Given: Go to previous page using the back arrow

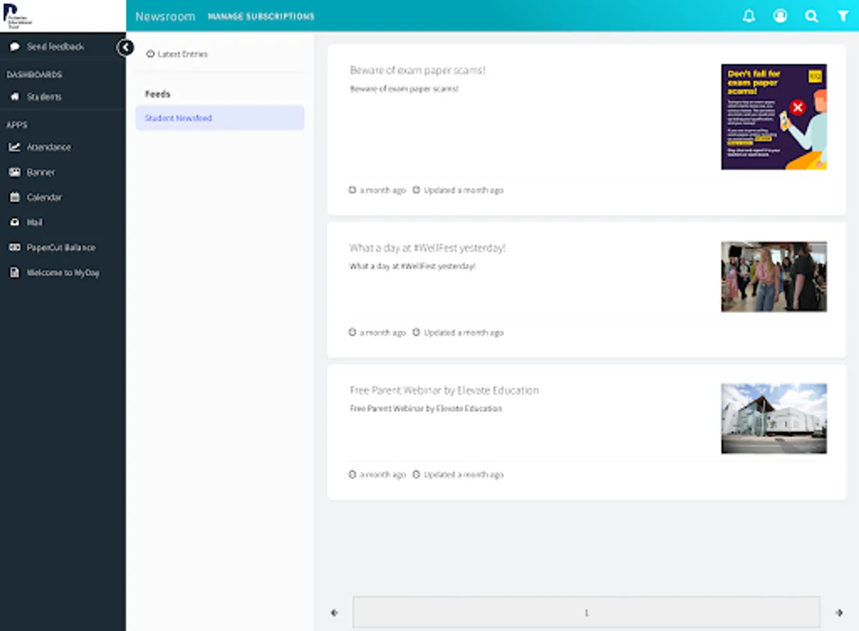Looking at the screenshot, I should coord(334,612).
